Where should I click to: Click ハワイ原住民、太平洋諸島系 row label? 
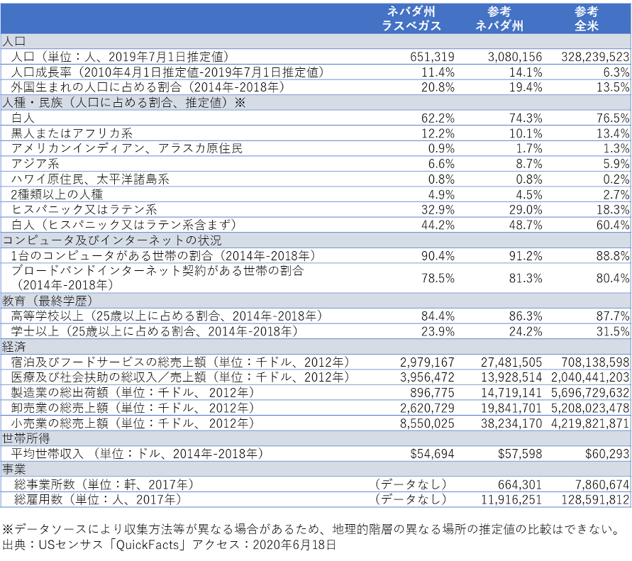(x=90, y=179)
